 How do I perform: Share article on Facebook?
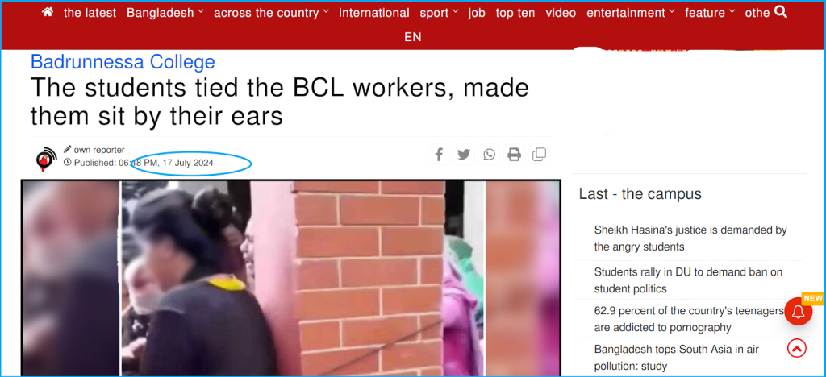[x=438, y=155]
